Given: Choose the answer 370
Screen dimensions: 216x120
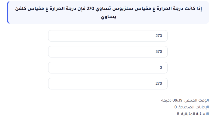Looking at the screenshot, I should 108,52.
